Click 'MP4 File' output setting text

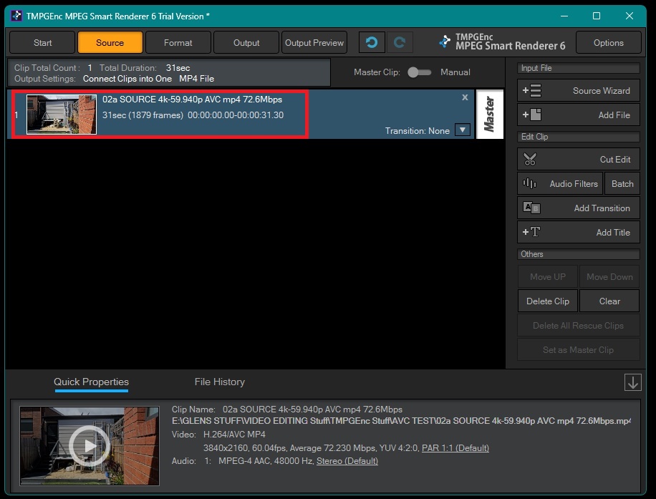(197, 78)
